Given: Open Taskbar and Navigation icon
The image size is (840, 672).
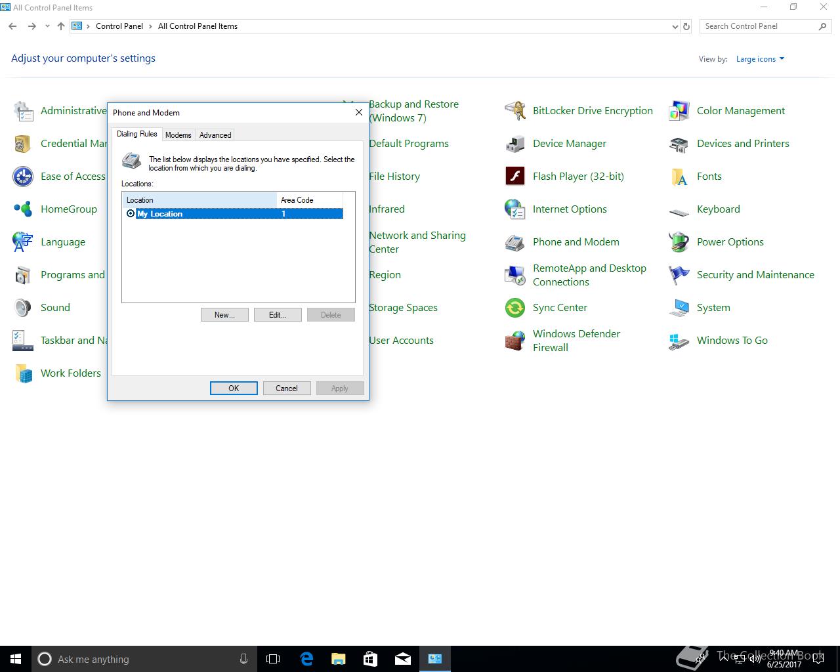Looking at the screenshot, I should point(24,341).
